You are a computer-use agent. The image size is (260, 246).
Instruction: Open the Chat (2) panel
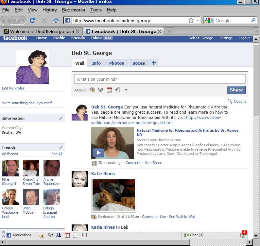[x=193, y=235]
